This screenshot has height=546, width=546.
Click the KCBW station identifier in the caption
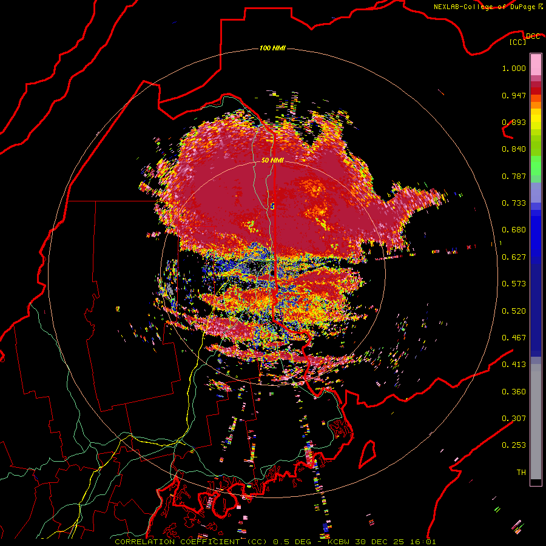pyautogui.click(x=340, y=542)
